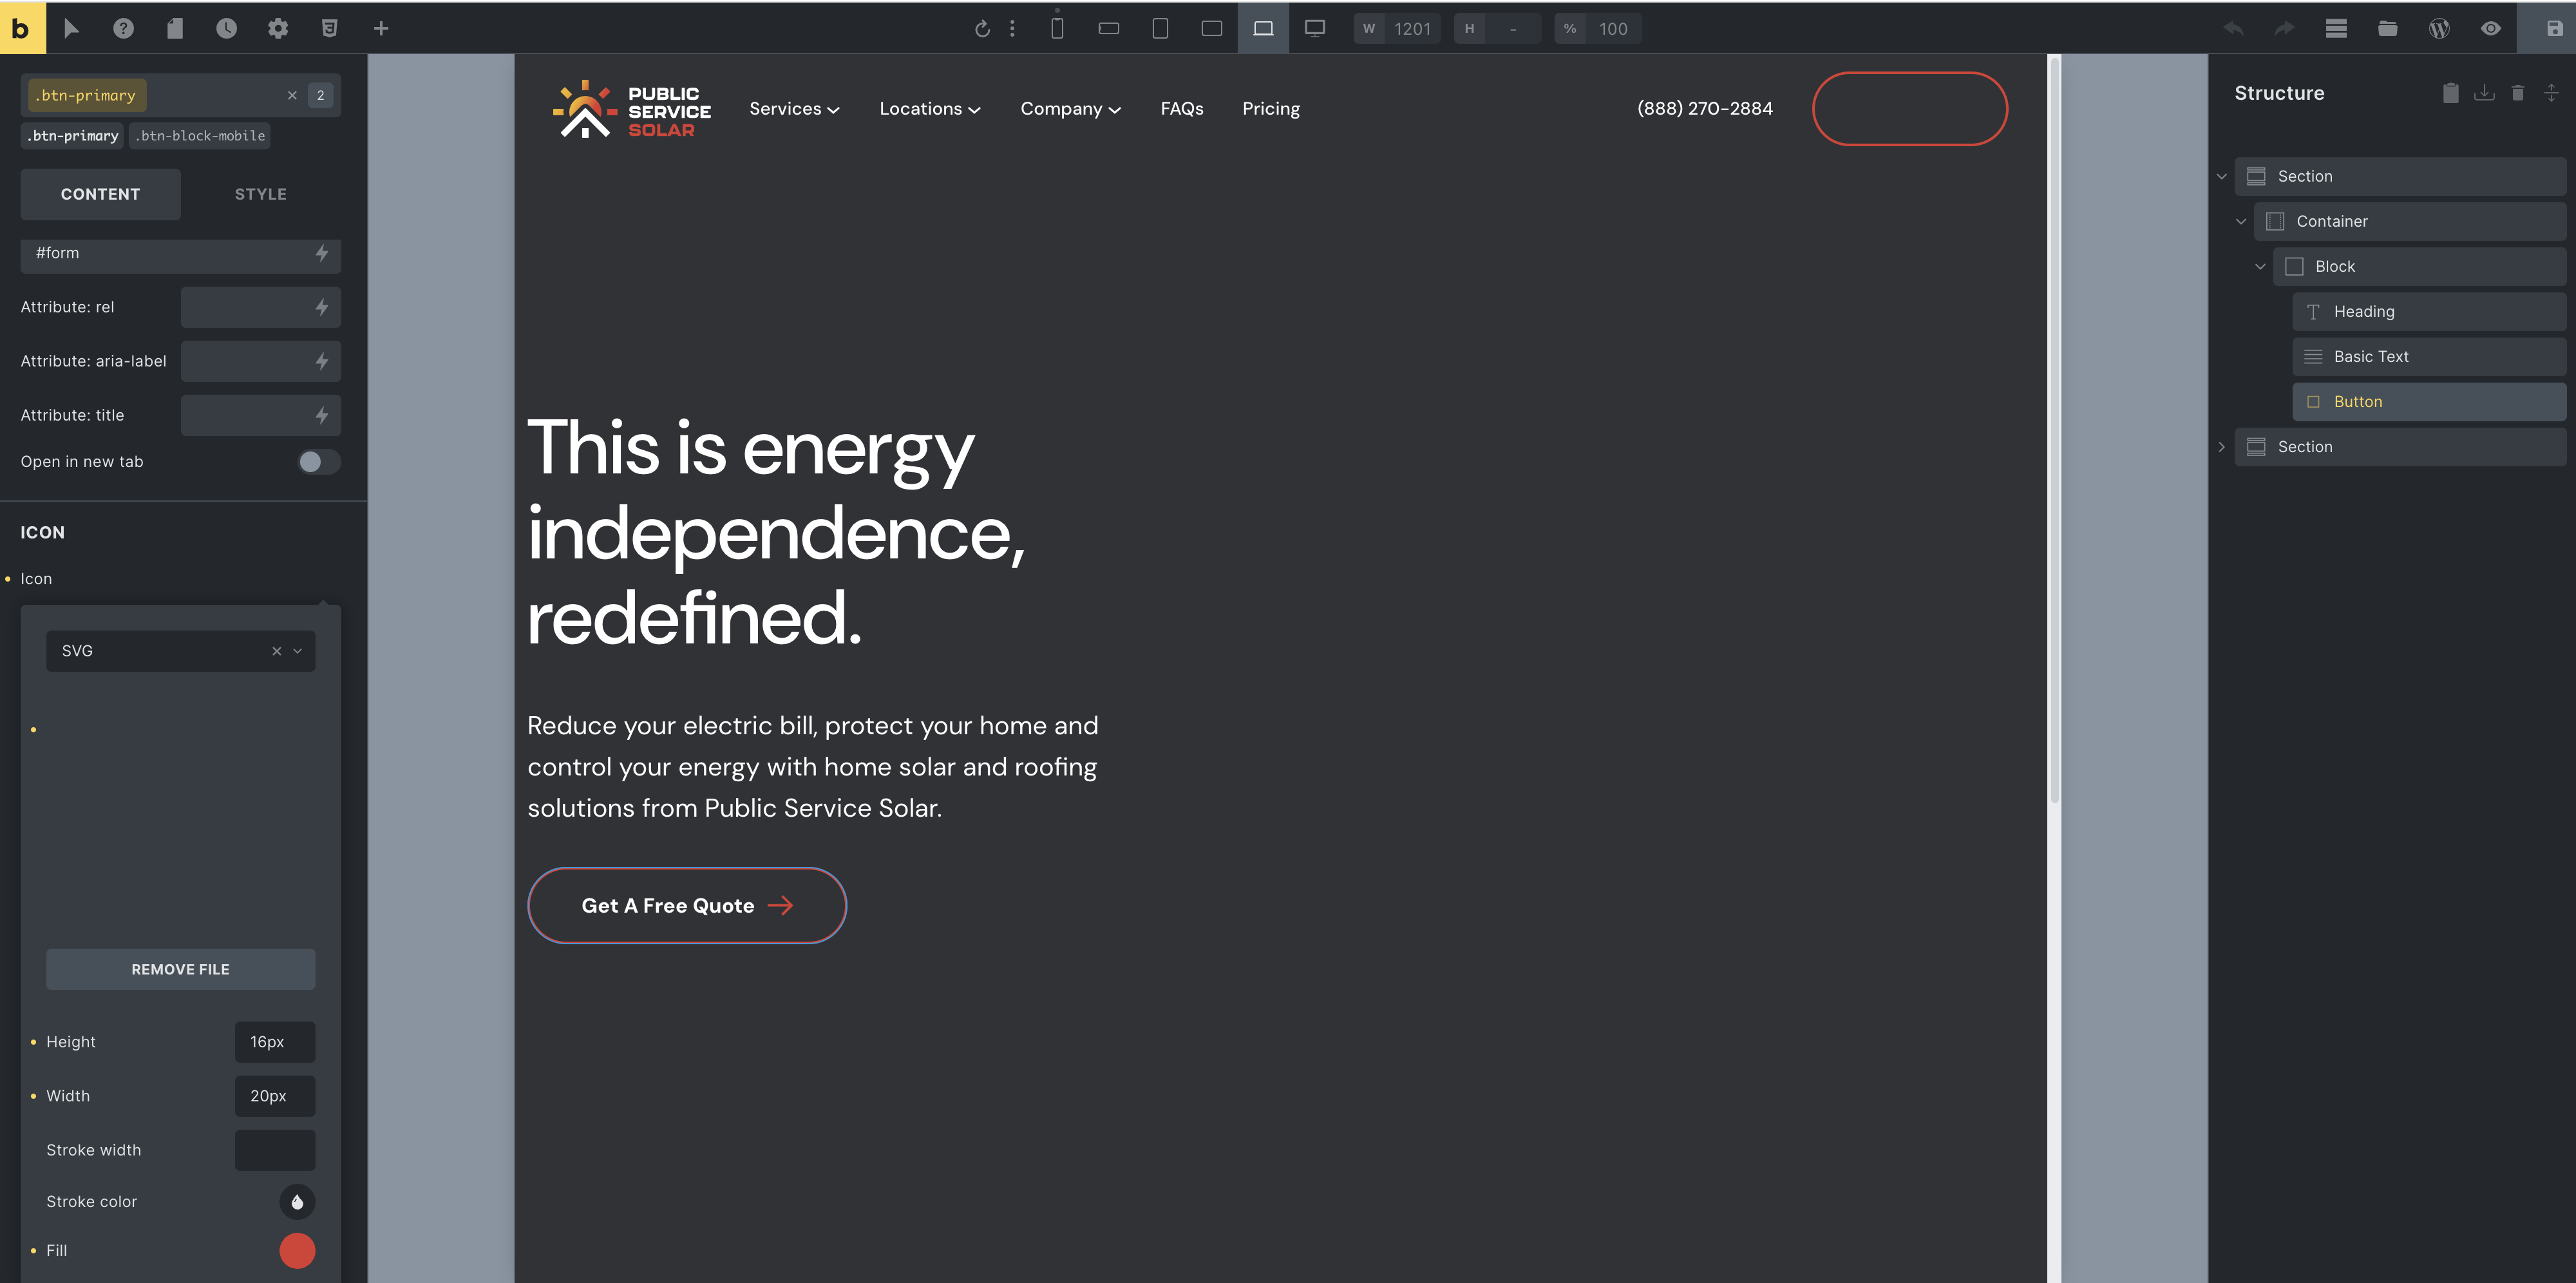The width and height of the screenshot is (2576, 1283).
Task: Click the phone number (888) 270-2884
Action: [x=1704, y=108]
